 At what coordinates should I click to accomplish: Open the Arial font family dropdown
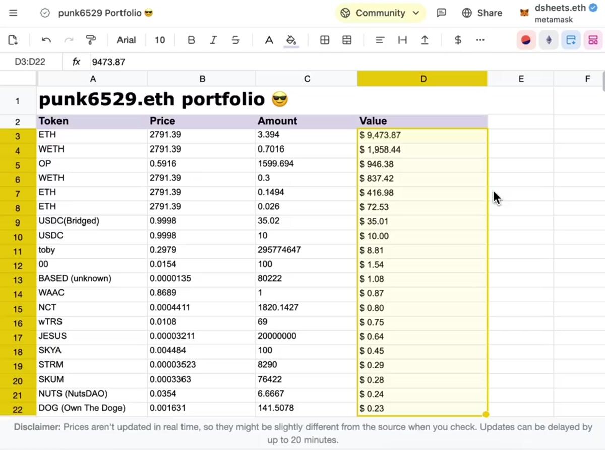point(126,40)
